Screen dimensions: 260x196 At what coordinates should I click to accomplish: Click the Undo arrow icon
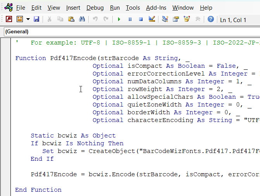coord(95,19)
